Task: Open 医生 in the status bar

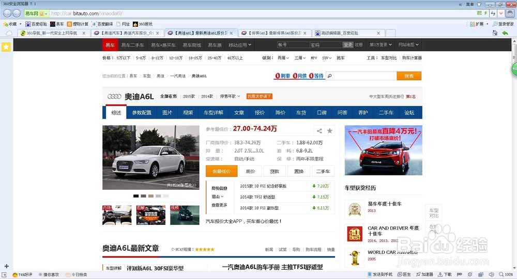Action: 404,274
